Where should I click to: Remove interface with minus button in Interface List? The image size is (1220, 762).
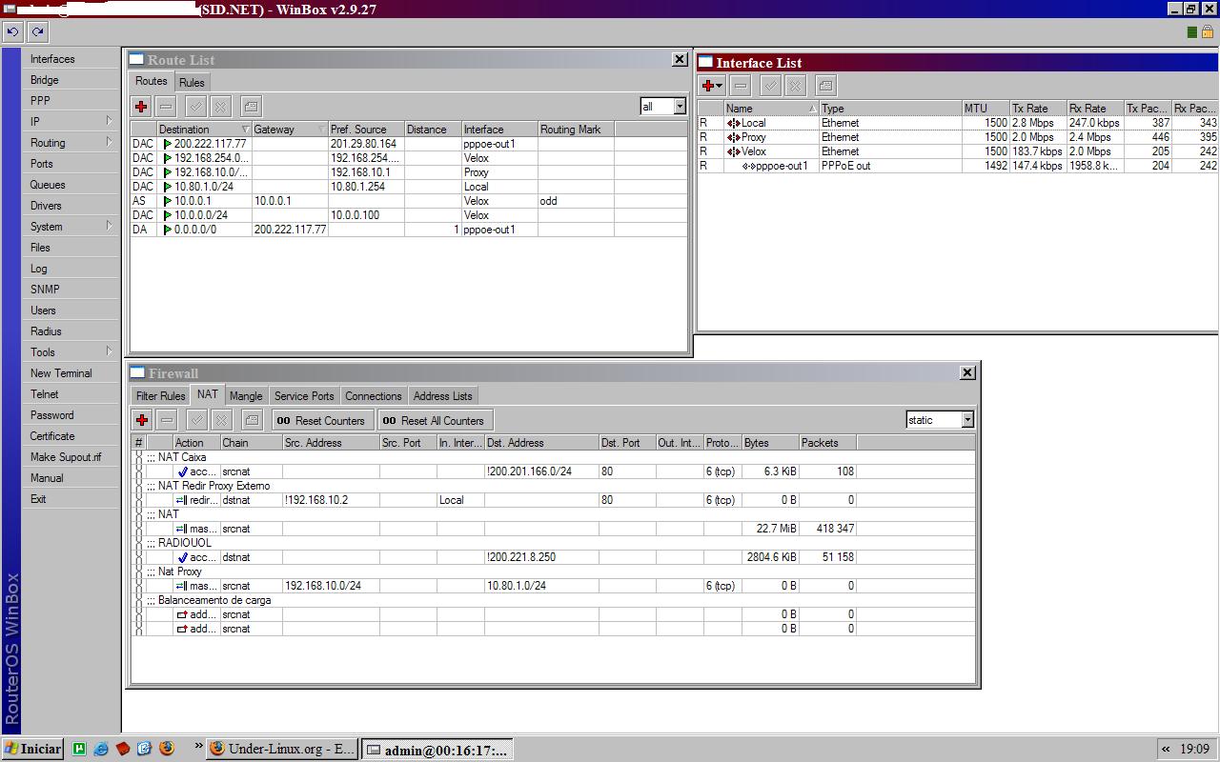click(x=741, y=86)
